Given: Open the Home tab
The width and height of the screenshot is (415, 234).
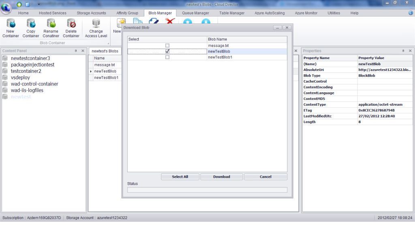Looking at the screenshot, I should [x=23, y=13].
